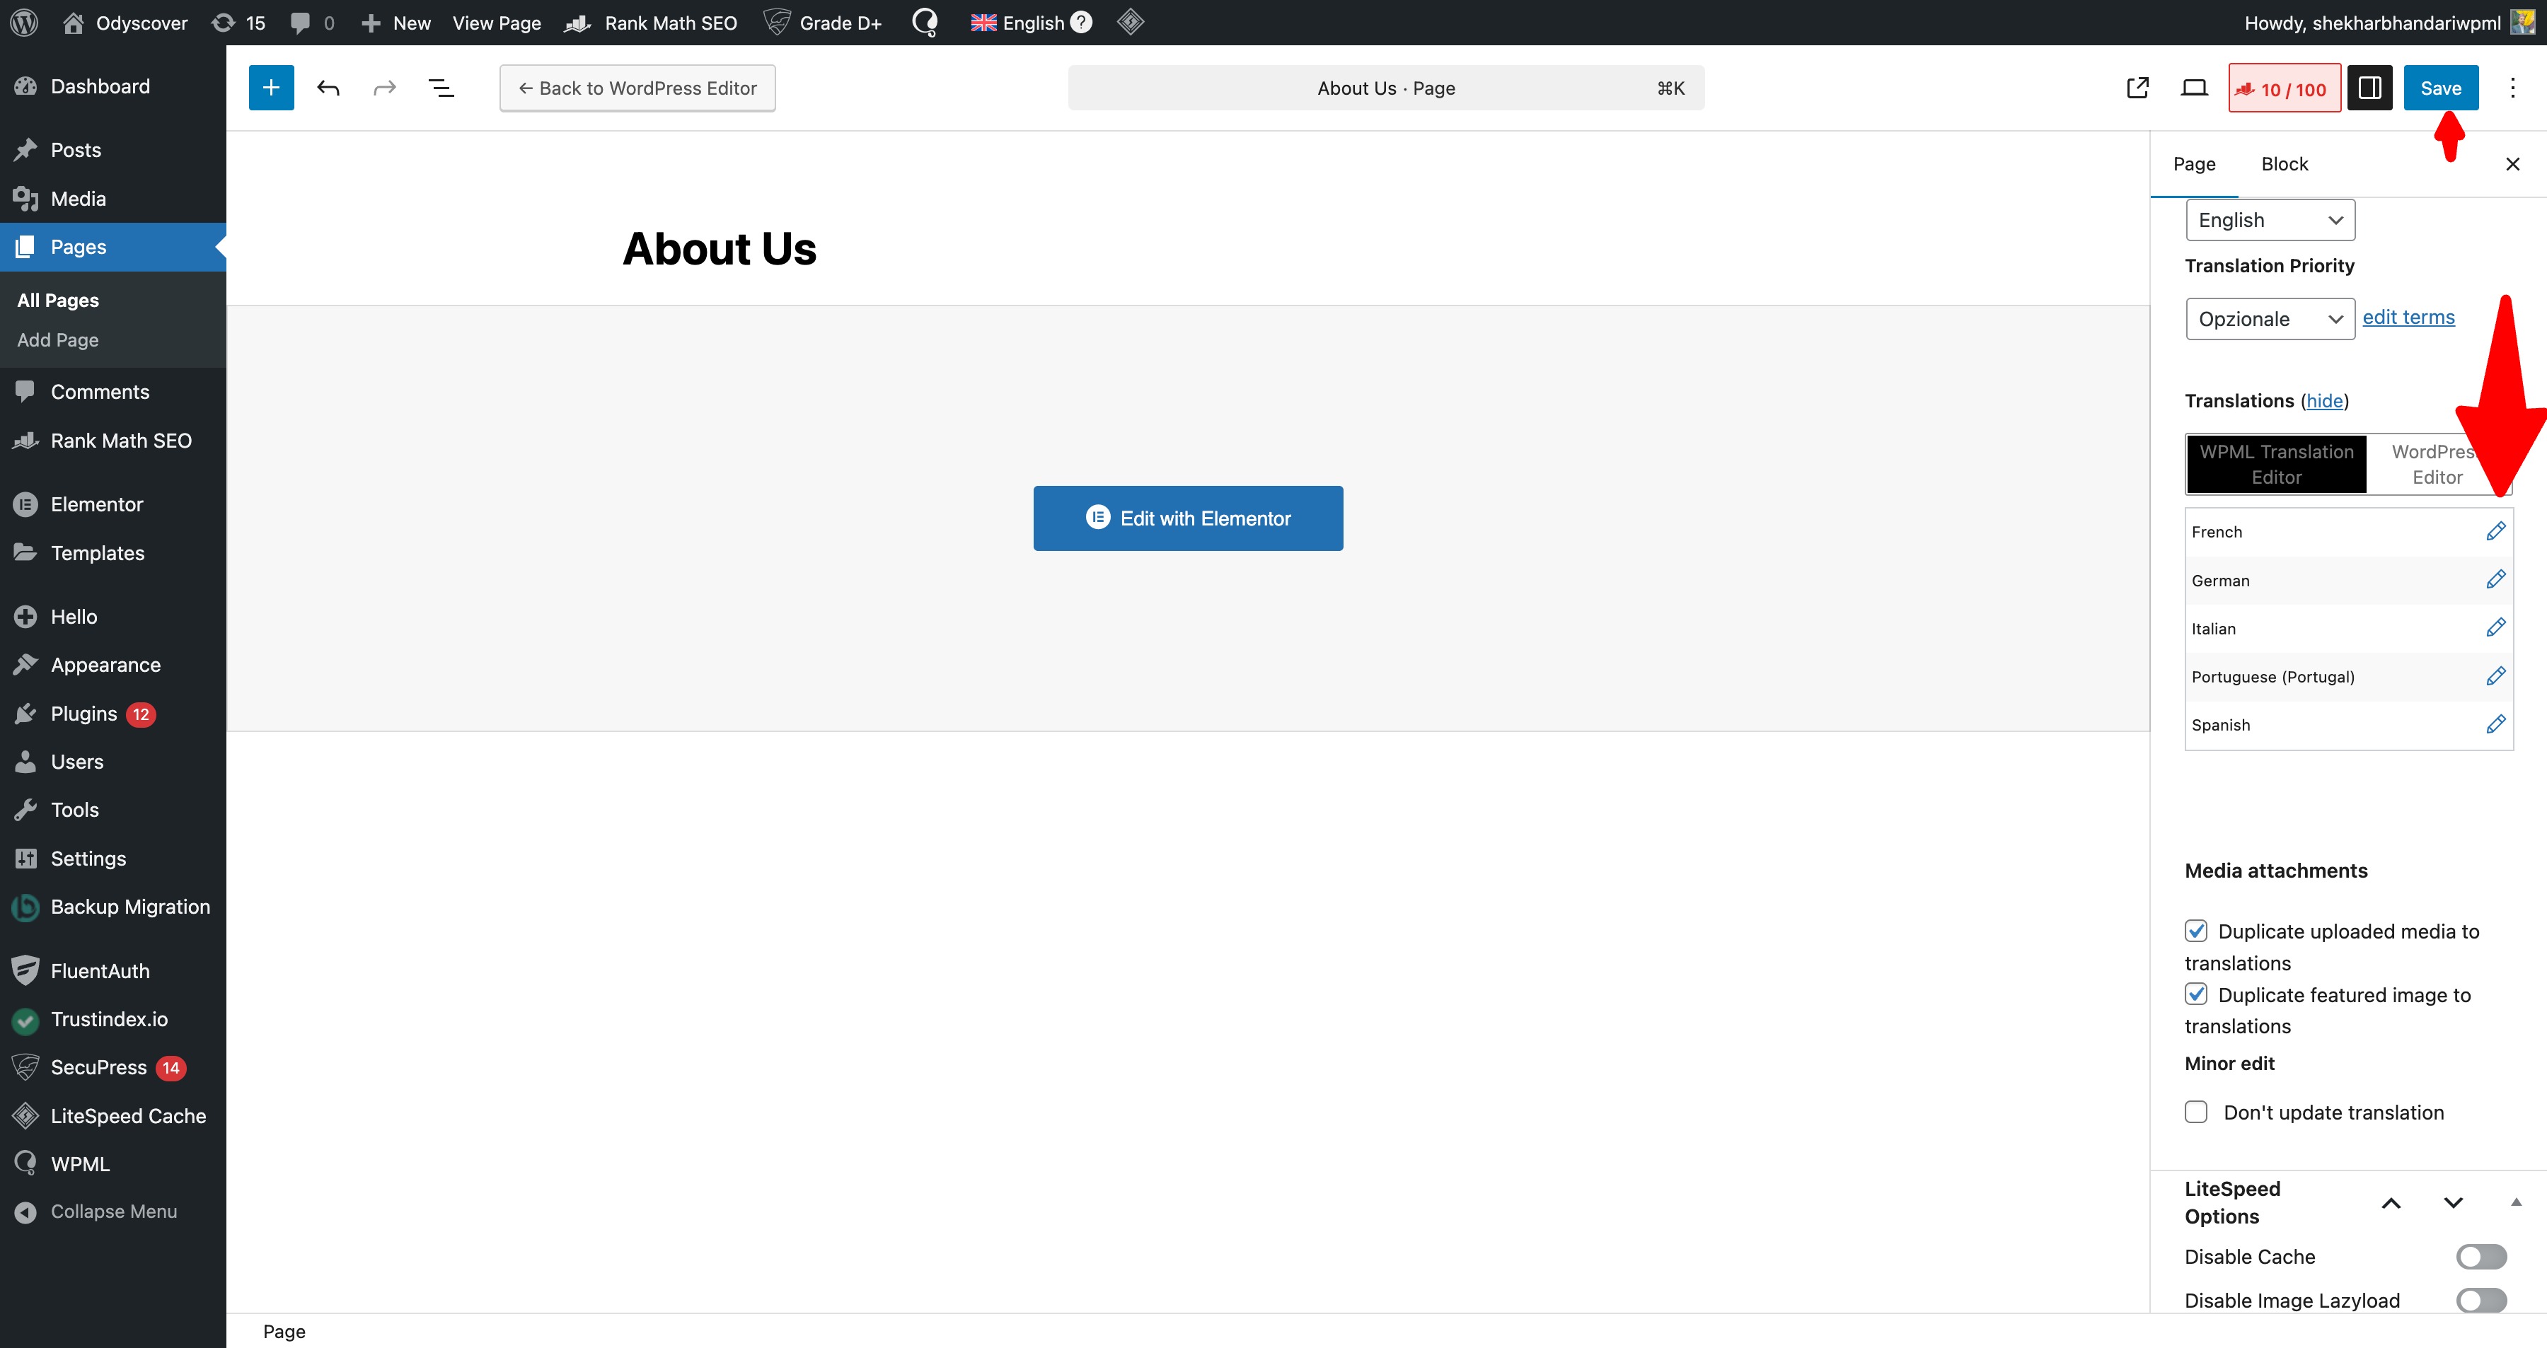Edit the French translation pencil
This screenshot has height=1348, width=2547.
point(2495,532)
